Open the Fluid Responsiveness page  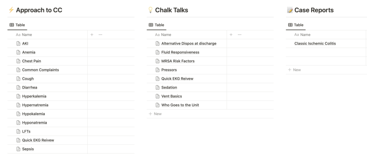tap(180, 52)
